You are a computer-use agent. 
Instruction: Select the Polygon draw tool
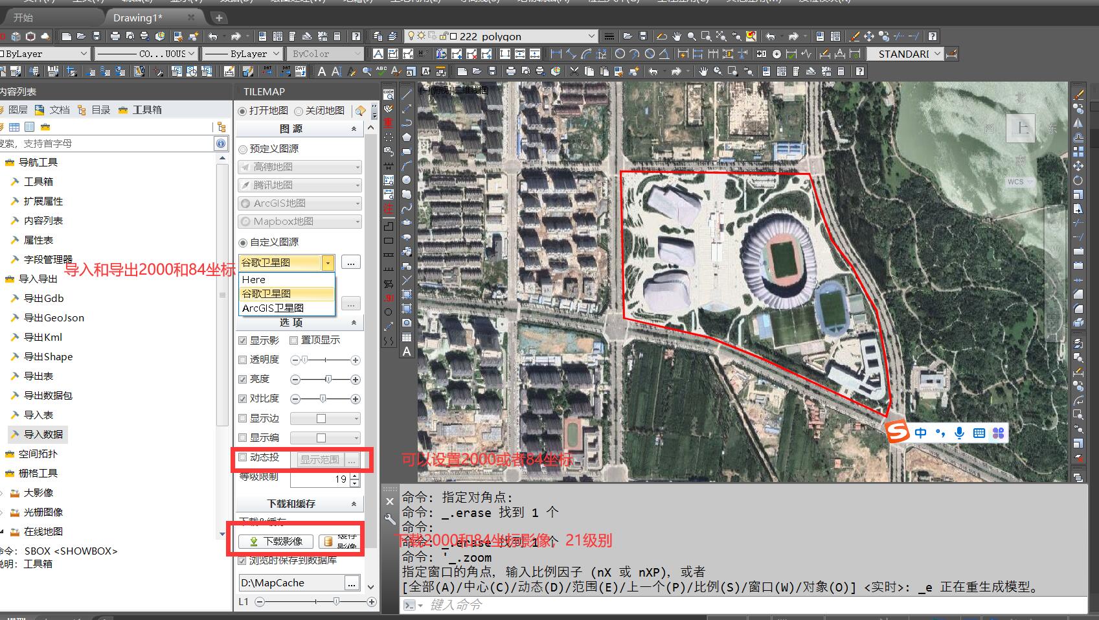[x=407, y=137]
